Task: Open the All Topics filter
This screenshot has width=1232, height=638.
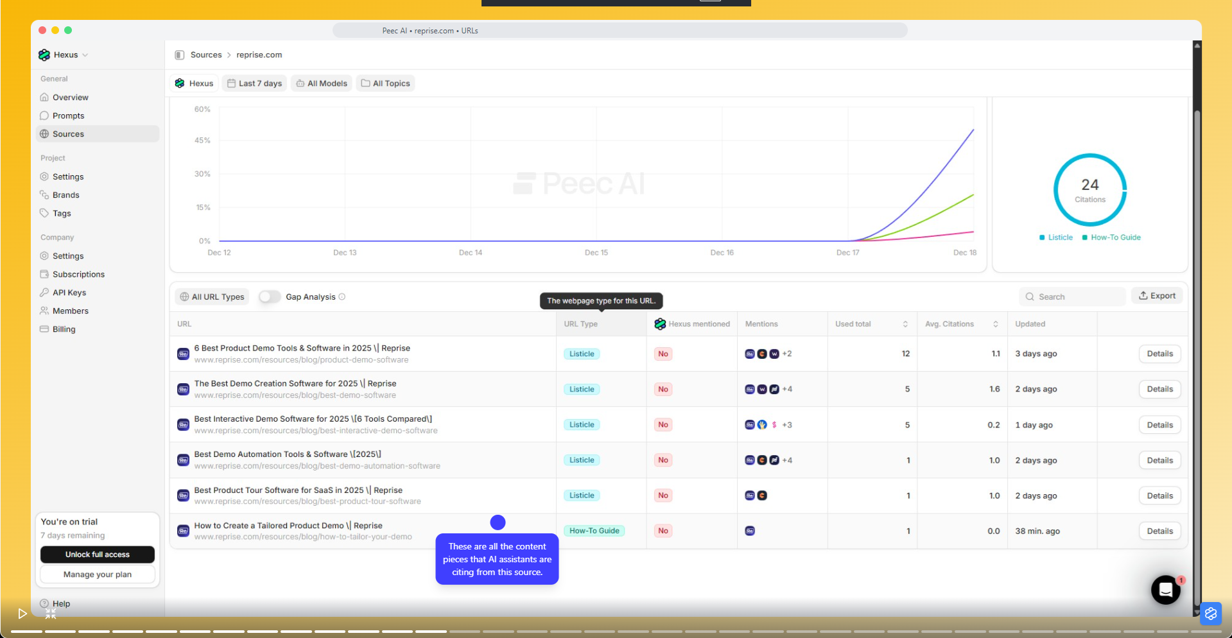Action: click(x=385, y=83)
